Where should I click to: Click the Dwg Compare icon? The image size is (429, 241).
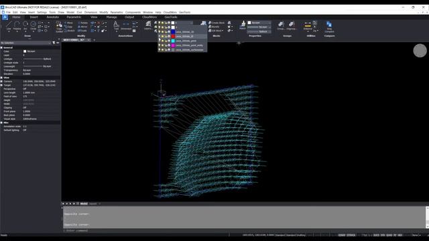[x=329, y=27]
